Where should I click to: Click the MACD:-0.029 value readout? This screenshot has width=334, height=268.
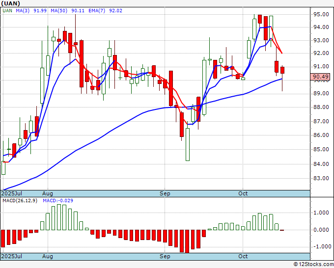click(x=58, y=201)
